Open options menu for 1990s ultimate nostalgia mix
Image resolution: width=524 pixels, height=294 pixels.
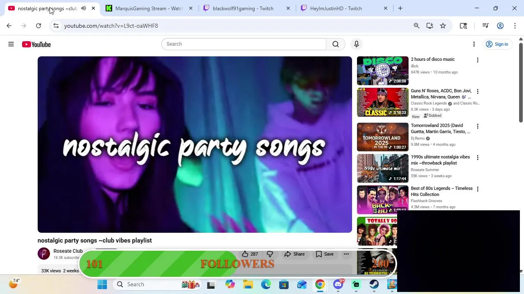coord(477,158)
